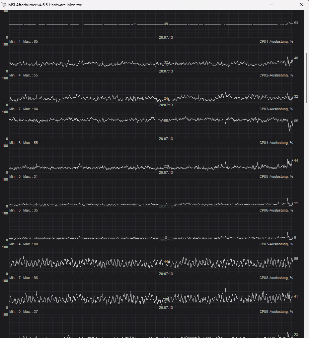Viewport: 309px width, 338px height.
Task: Click the CPU6-Auslastung, % label
Action: [276, 211]
